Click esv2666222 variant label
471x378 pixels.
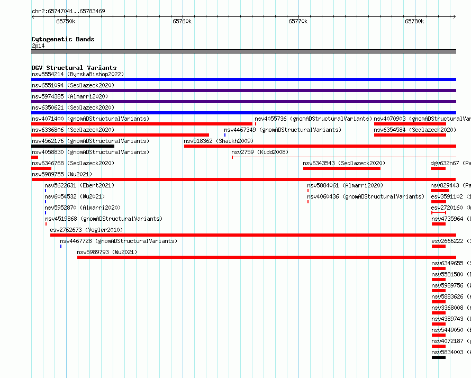(451, 241)
